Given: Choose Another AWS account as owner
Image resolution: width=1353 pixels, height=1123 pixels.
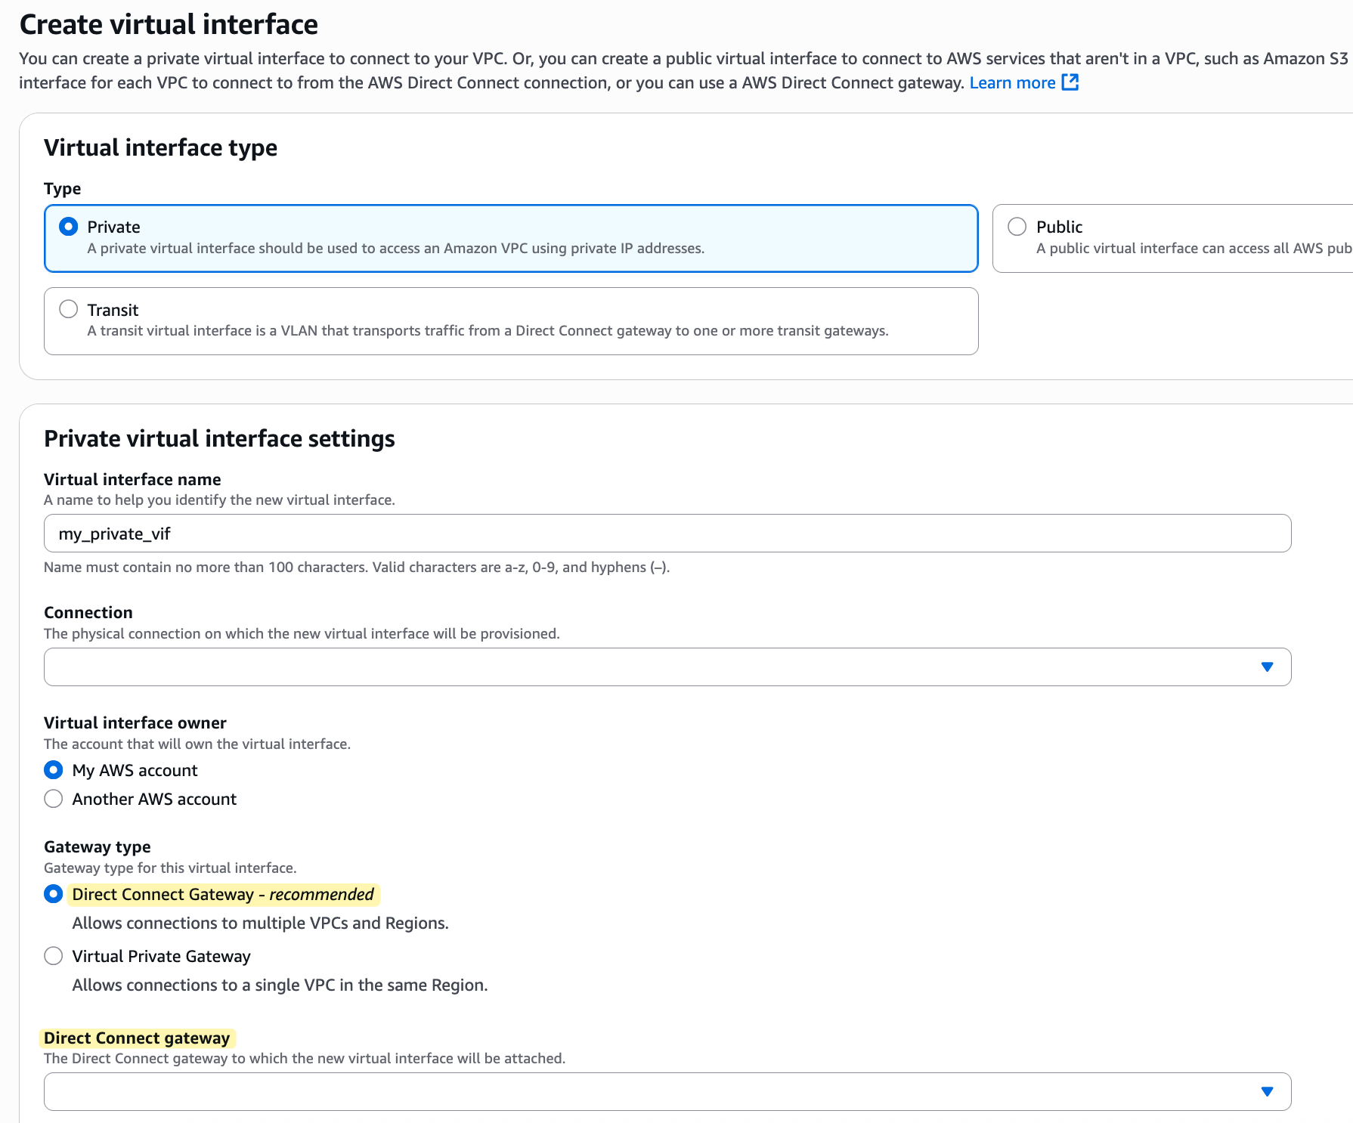Looking at the screenshot, I should [x=53, y=798].
